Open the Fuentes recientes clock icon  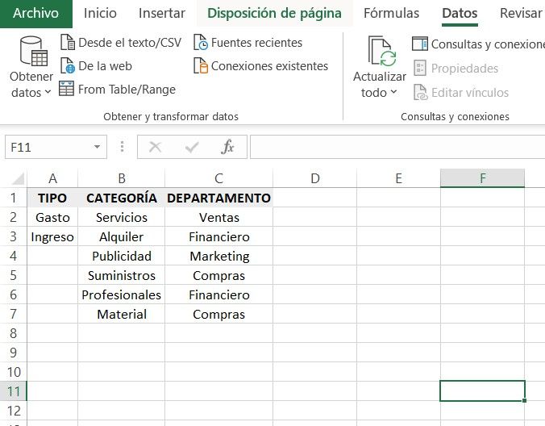(201, 43)
